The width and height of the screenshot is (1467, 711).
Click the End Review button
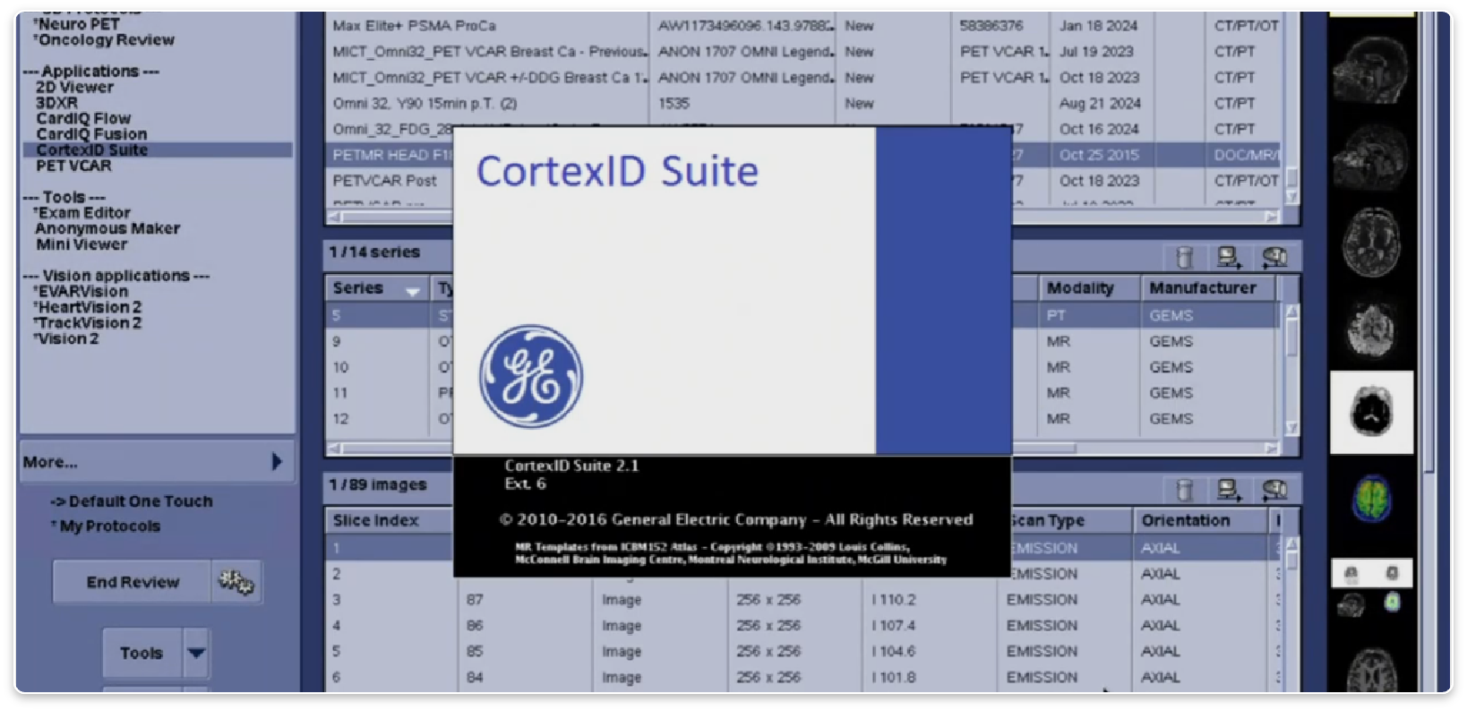(133, 583)
